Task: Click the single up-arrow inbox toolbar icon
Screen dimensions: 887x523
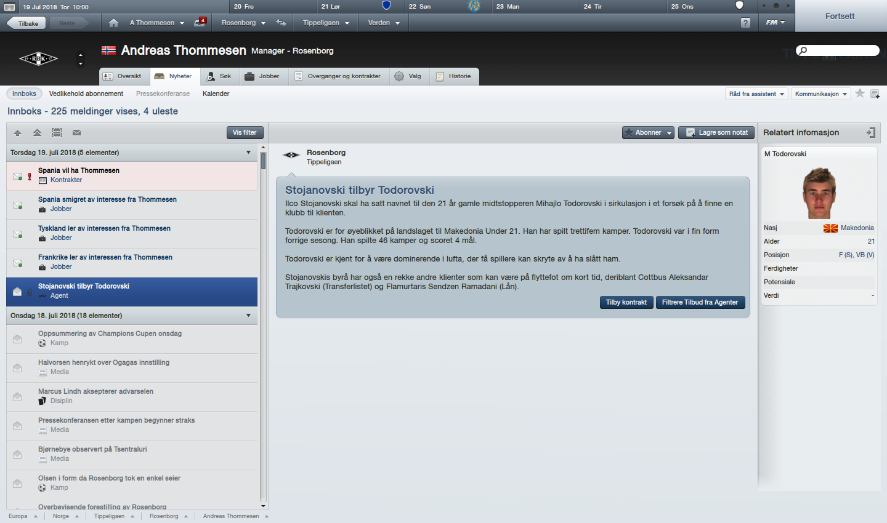Action: [x=17, y=132]
